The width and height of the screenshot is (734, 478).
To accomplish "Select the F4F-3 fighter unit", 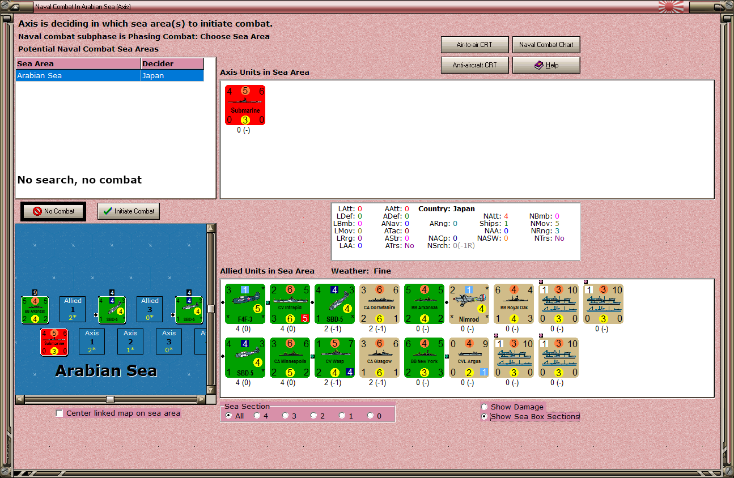I will point(245,304).
